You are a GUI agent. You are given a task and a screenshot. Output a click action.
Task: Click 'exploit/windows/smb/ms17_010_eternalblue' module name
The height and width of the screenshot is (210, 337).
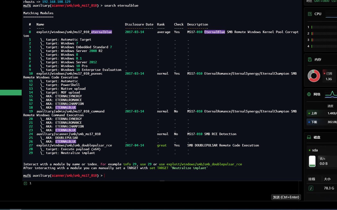(x=74, y=32)
